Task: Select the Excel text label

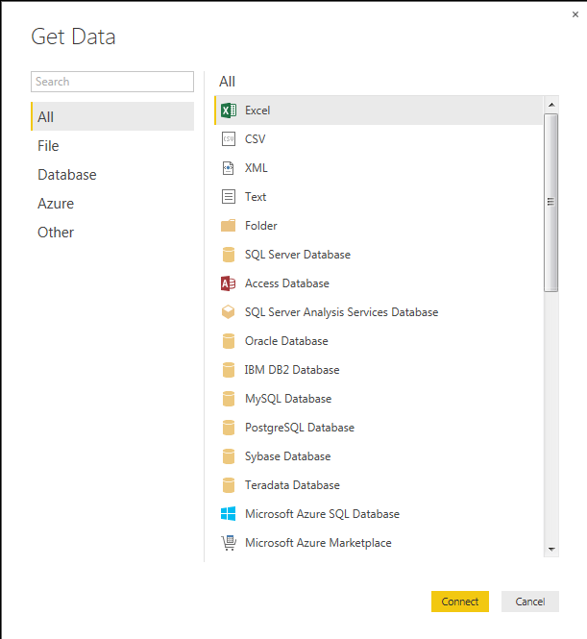Action: click(x=257, y=111)
